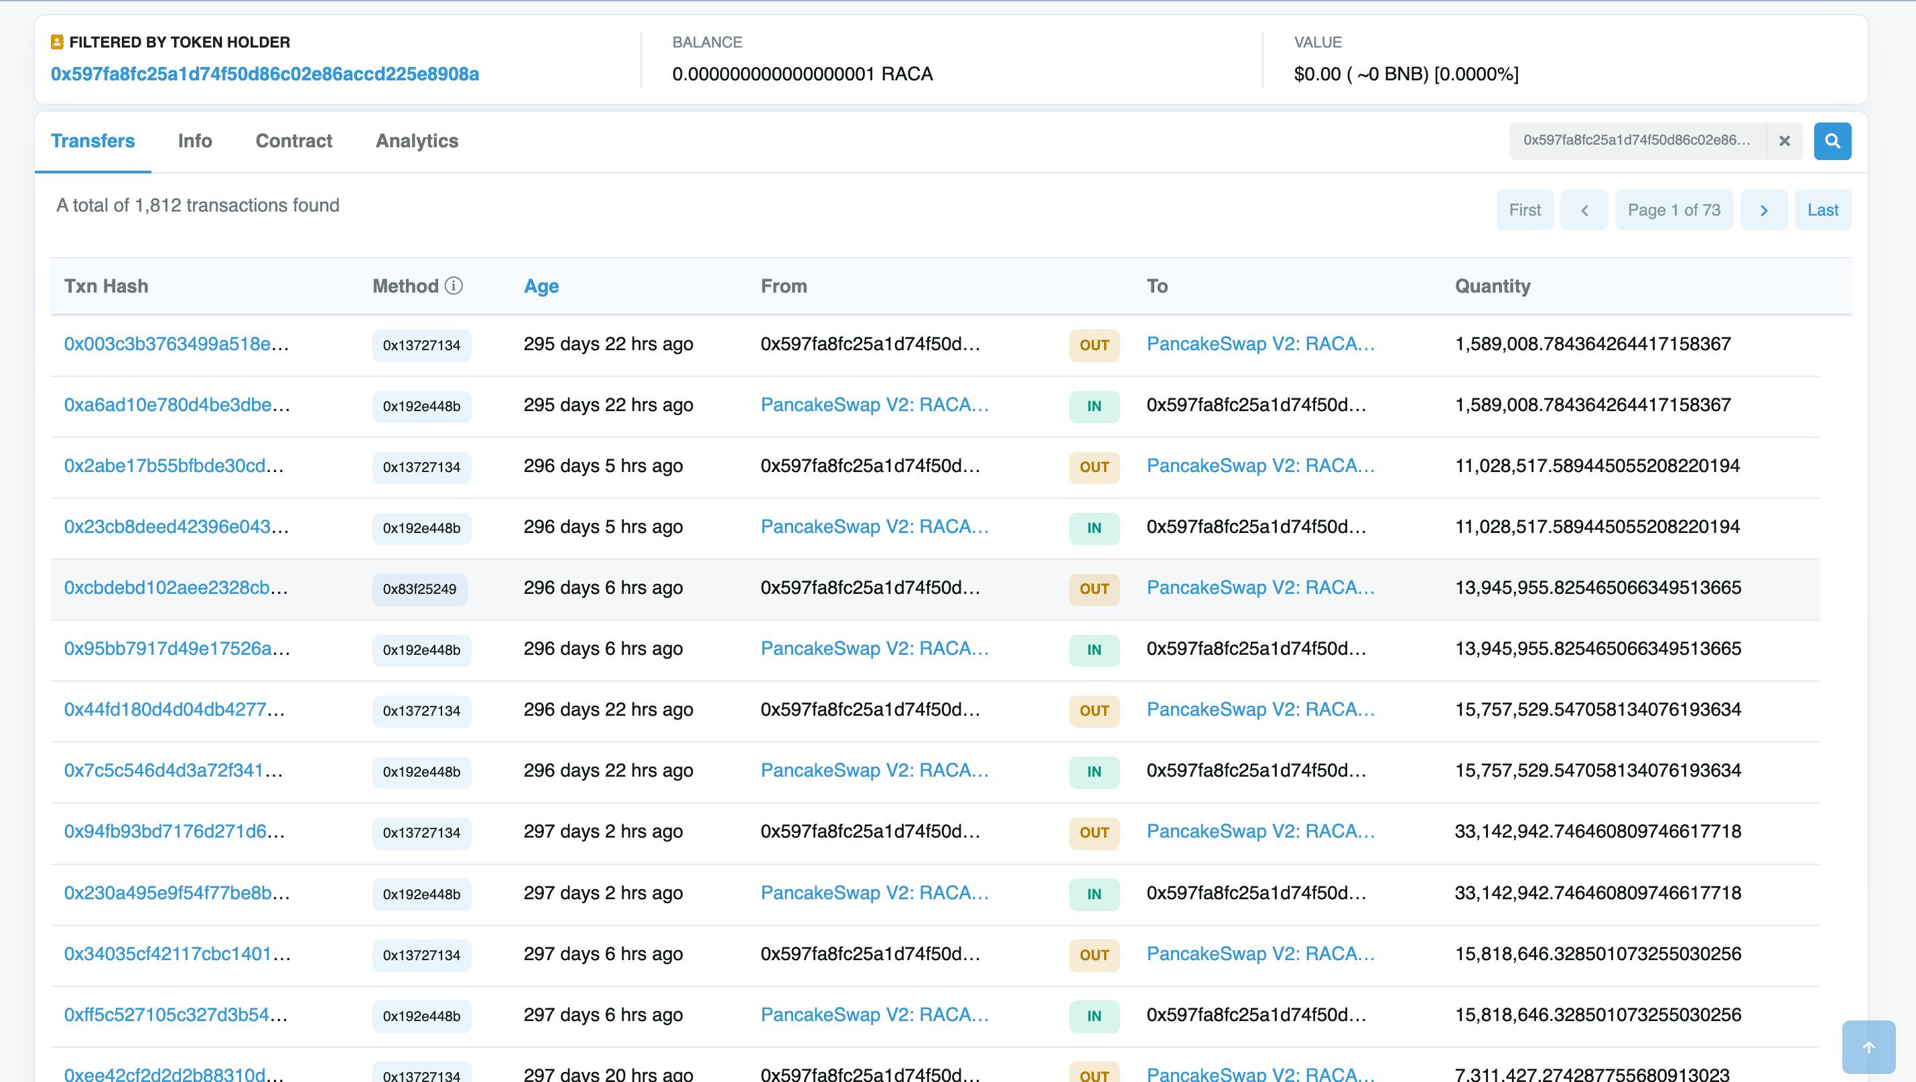Jump to the Last page
This screenshot has width=1916, height=1082.
(1823, 210)
